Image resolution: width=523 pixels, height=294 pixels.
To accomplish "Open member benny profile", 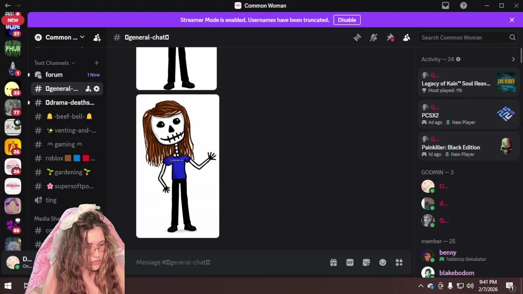I will pos(469,256).
